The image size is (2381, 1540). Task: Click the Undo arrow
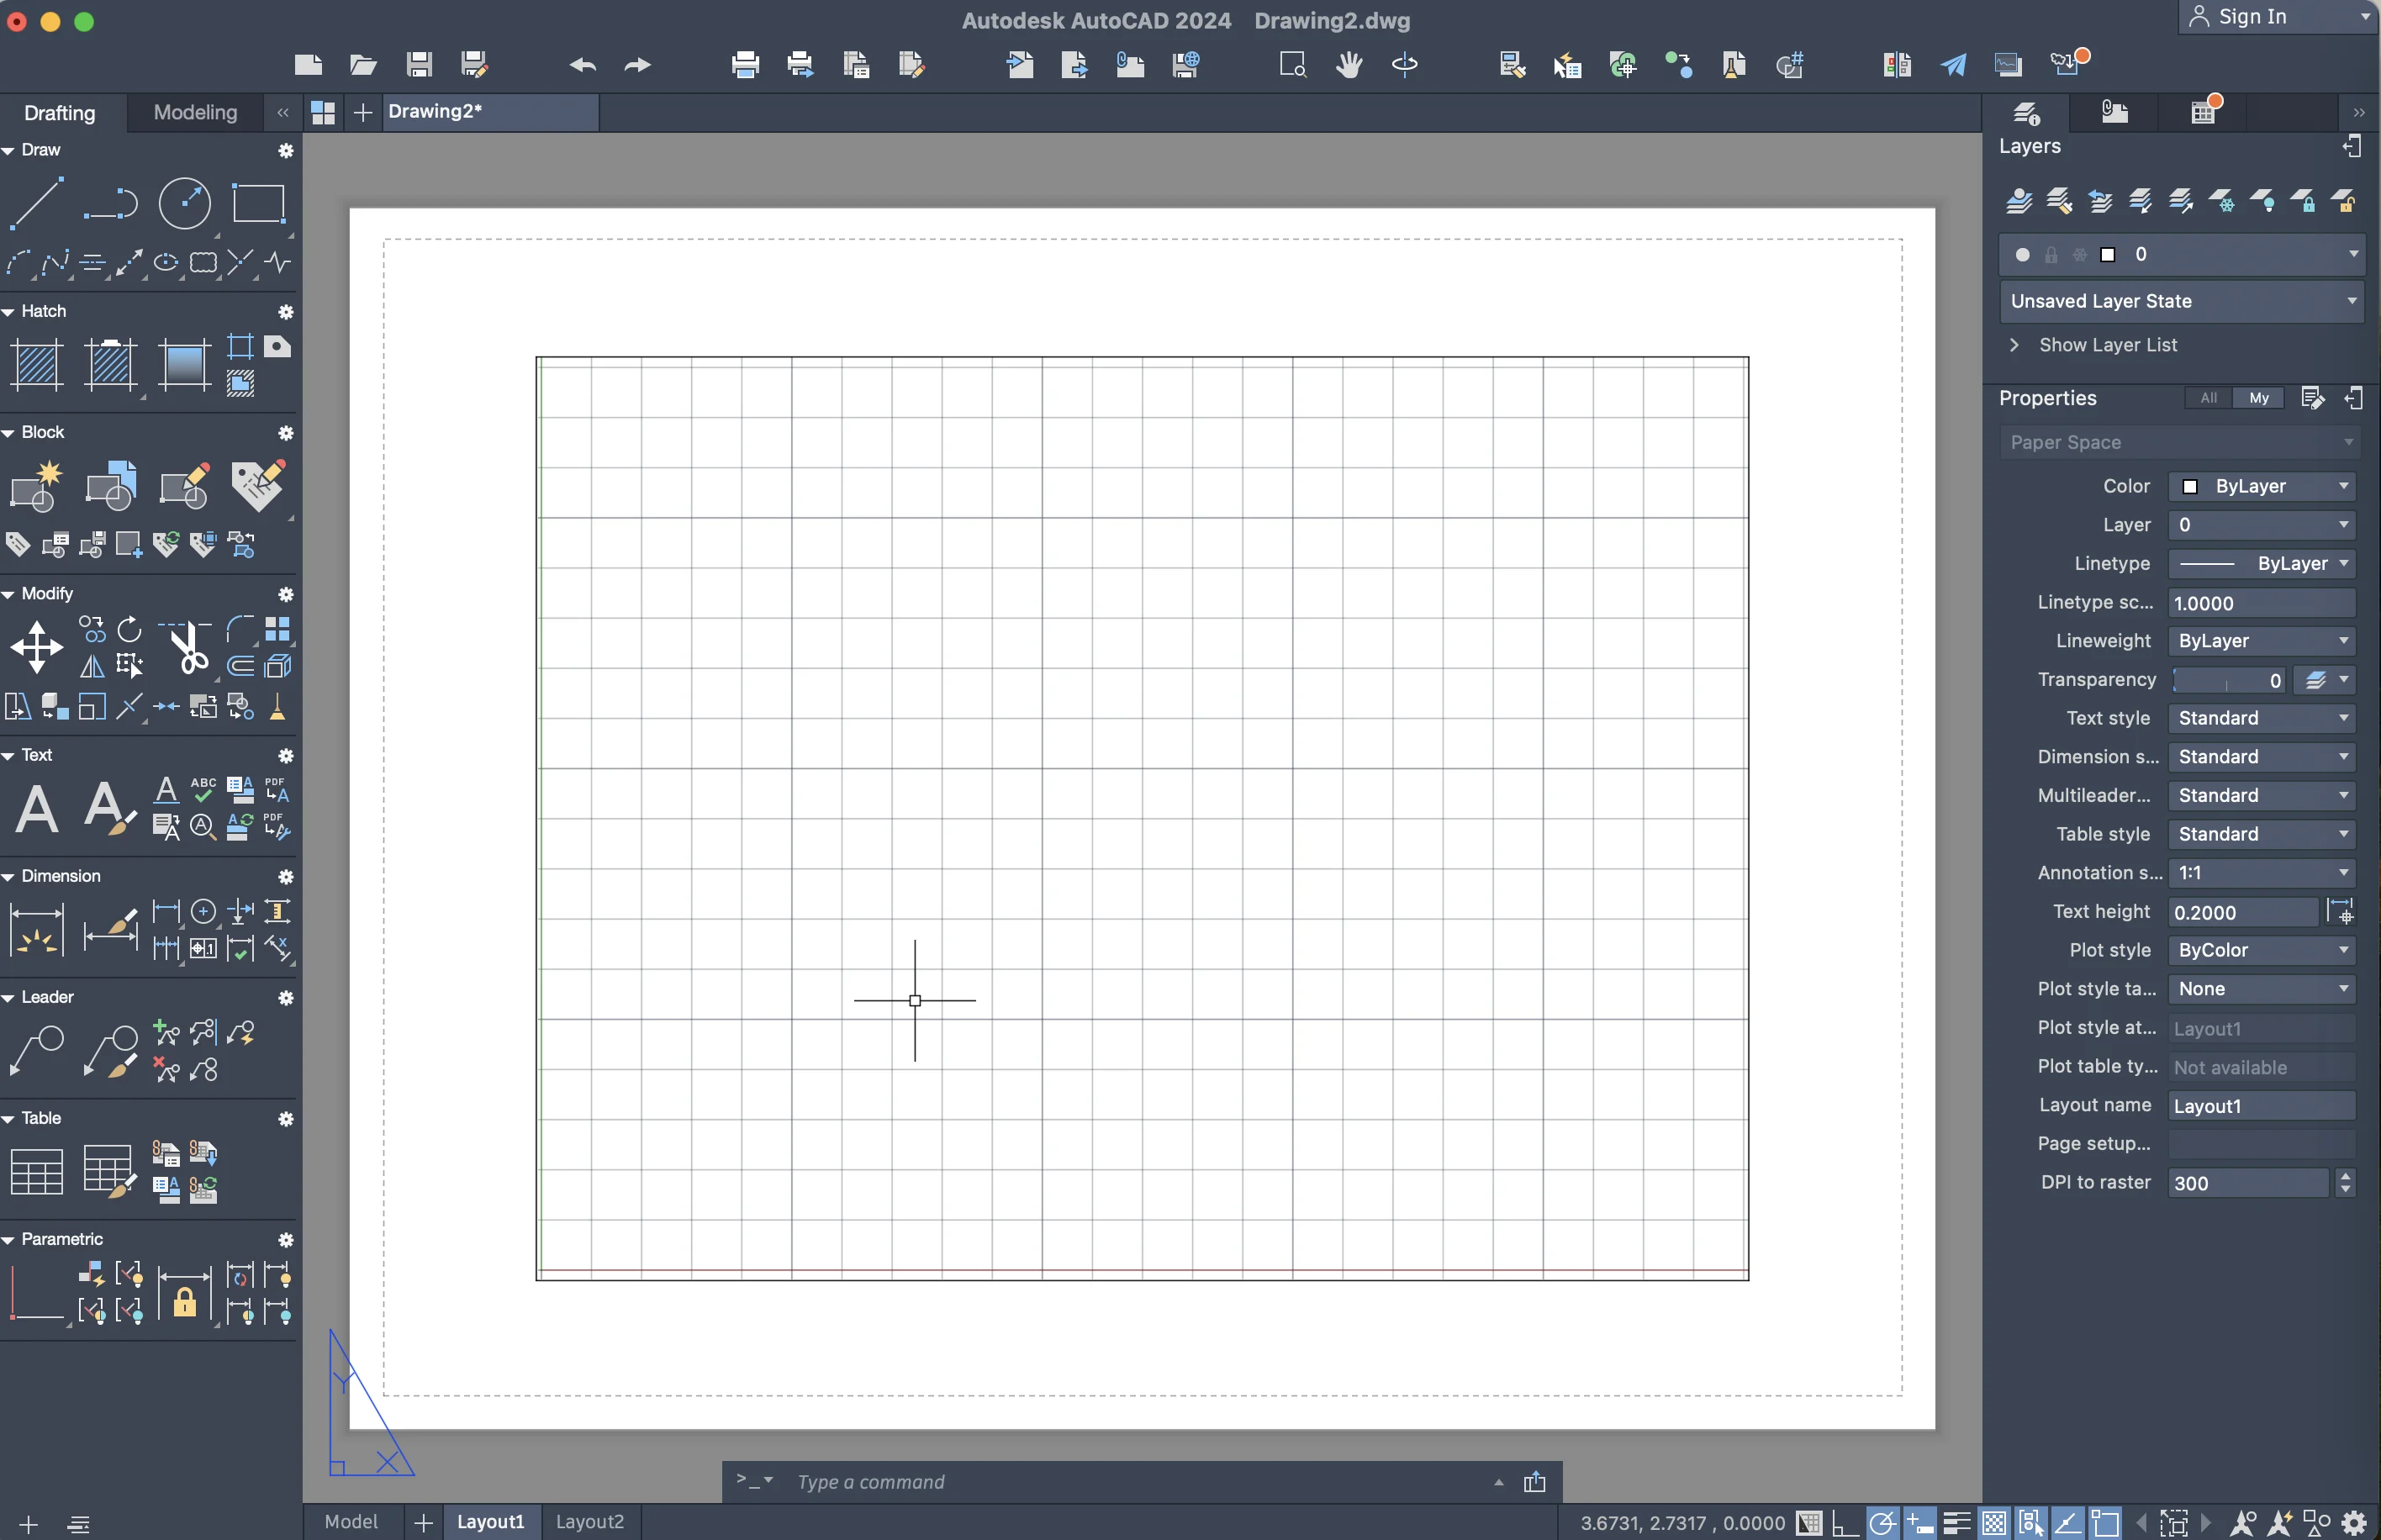click(x=583, y=65)
